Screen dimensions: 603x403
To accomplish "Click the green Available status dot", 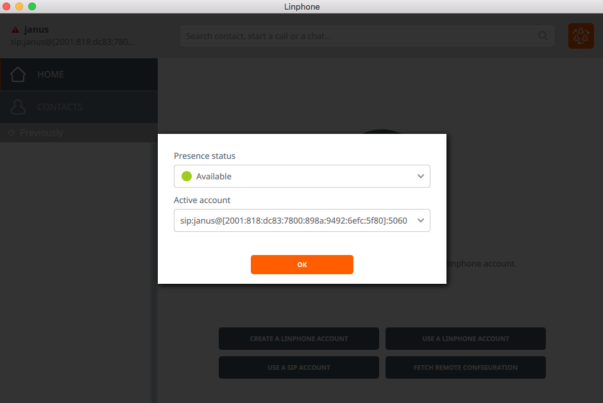I will [187, 176].
